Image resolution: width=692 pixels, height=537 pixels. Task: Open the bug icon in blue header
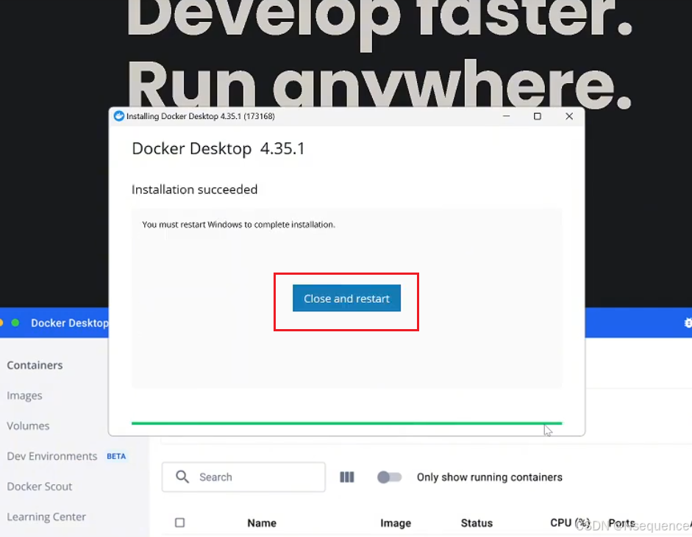[x=688, y=322]
